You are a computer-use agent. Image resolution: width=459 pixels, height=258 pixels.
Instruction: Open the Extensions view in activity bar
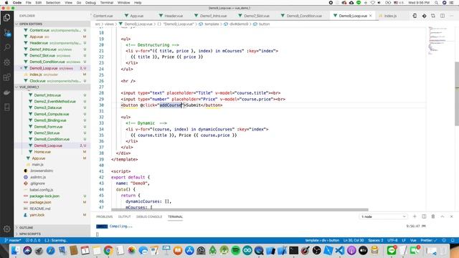coord(6,77)
